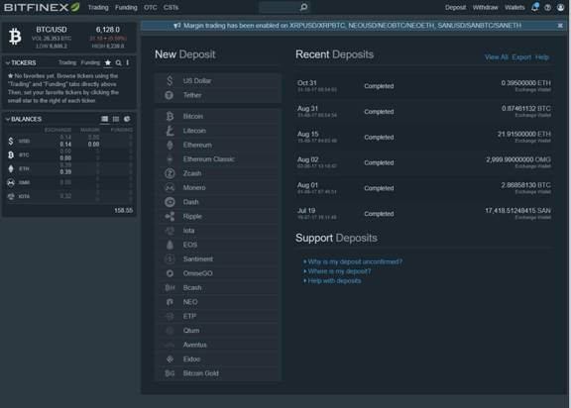Open 'Why is my deposit unconfirmed?'
The height and width of the screenshot is (408, 571).
click(x=355, y=261)
